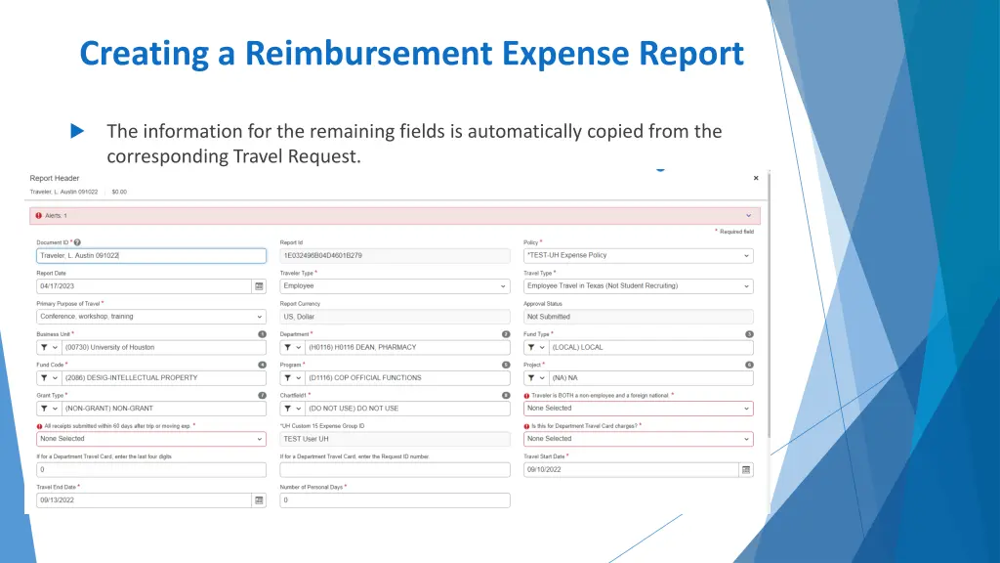The image size is (1000, 563).
Task: Click the Travel Start Date field
Action: 632,470
